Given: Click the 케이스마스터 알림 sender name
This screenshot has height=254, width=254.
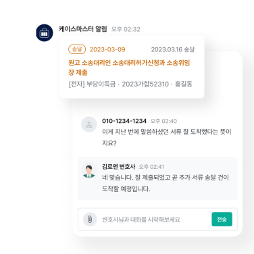Looking at the screenshot, I should point(83,29).
